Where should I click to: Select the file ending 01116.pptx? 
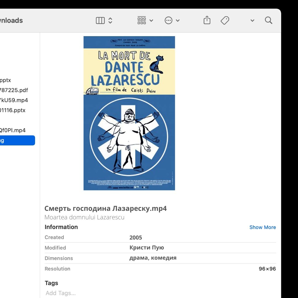pyautogui.click(x=12, y=110)
